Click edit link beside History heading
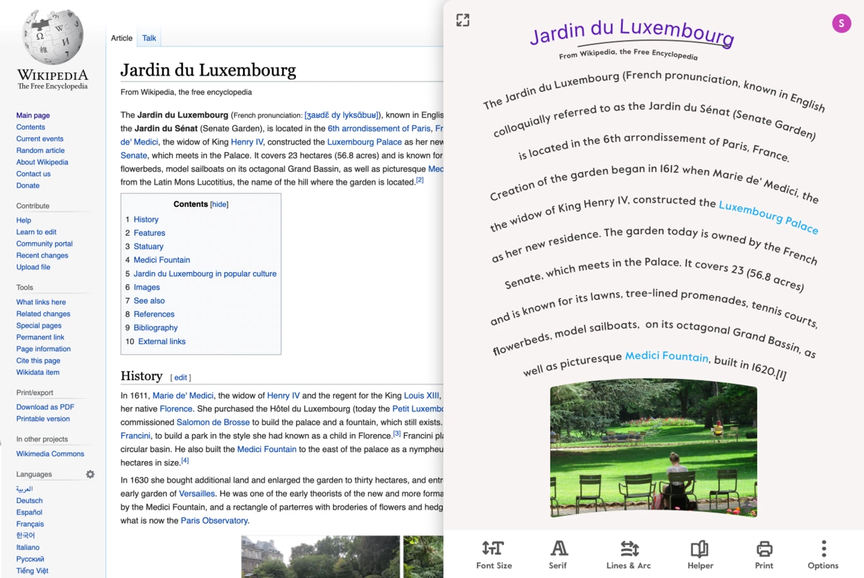 (181, 378)
